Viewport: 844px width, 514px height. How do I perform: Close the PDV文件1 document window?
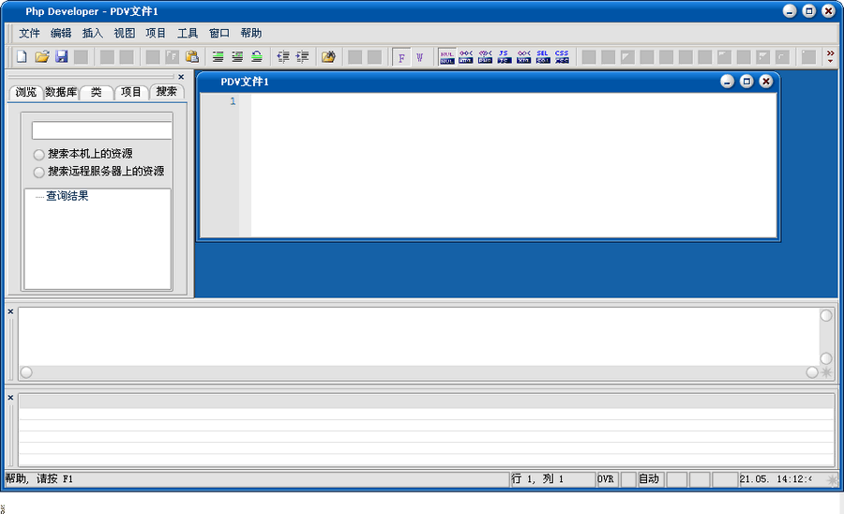(x=766, y=82)
